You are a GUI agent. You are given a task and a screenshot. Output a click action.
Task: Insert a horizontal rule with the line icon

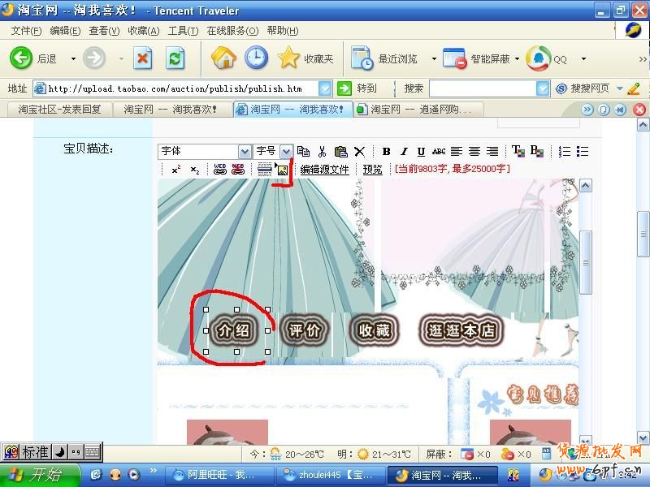click(x=264, y=170)
